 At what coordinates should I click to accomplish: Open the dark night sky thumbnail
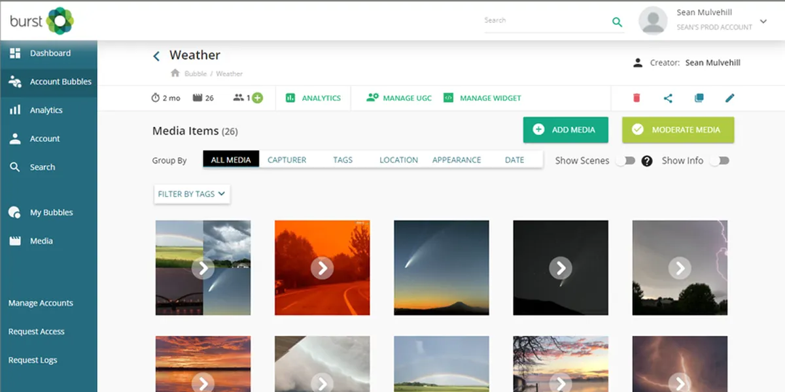pyautogui.click(x=561, y=268)
